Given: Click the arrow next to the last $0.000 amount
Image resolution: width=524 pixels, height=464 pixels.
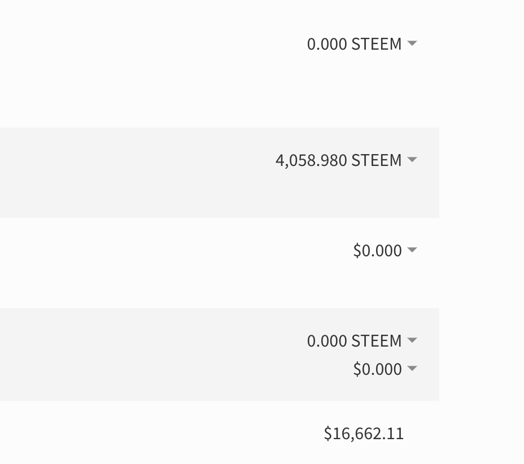Looking at the screenshot, I should point(412,369).
